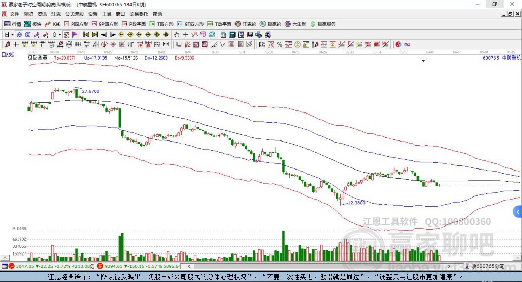Open the 工具 menu
The image size is (522, 282).
pos(107,14)
